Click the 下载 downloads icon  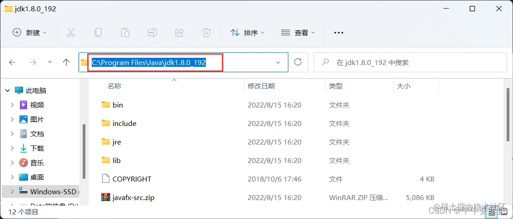click(23, 149)
